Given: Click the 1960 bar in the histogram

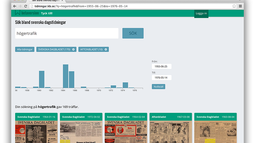Looking at the screenshot, I should pos(42,80).
